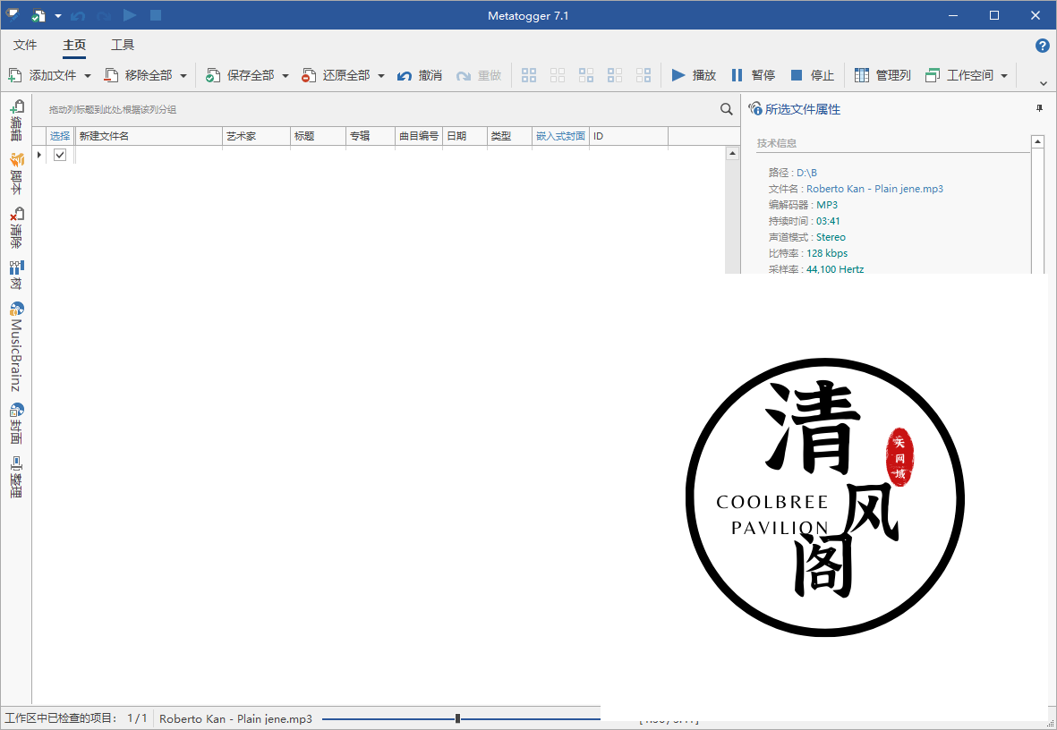Screen dimensions: 1057x730
Task: Click the ID column header
Action: pos(629,136)
